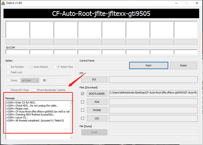Click the first ID:COM port box

click(17, 52)
